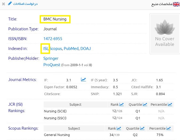Close the source details panel
Image resolution: width=180 pixels, height=140 pixels.
pyautogui.click(x=3, y=4)
